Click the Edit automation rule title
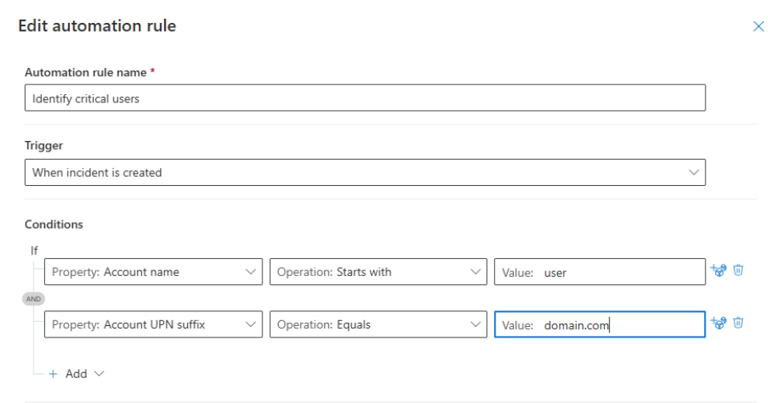Viewport: 768px width, 403px height. coord(97,26)
